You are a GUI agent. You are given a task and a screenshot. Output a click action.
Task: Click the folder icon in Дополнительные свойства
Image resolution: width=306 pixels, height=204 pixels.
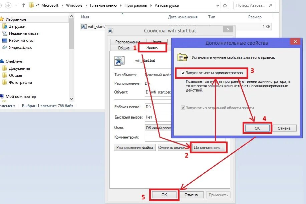183,57
